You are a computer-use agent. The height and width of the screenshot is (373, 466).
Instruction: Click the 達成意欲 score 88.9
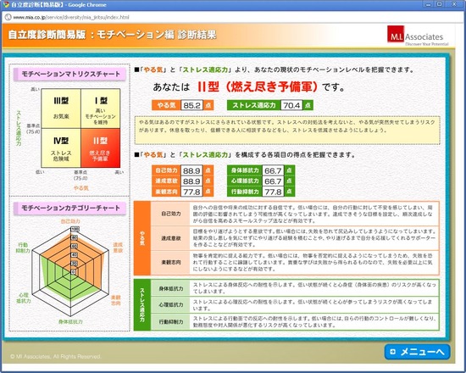click(x=191, y=181)
